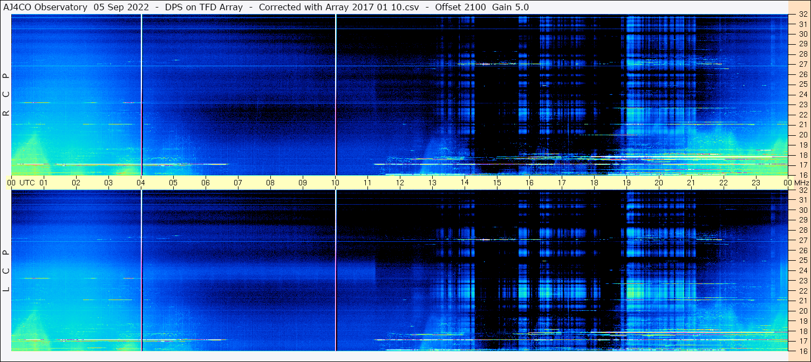Click '26' on the LCP frequency scale
This screenshot has width=811, height=362.
(802, 250)
